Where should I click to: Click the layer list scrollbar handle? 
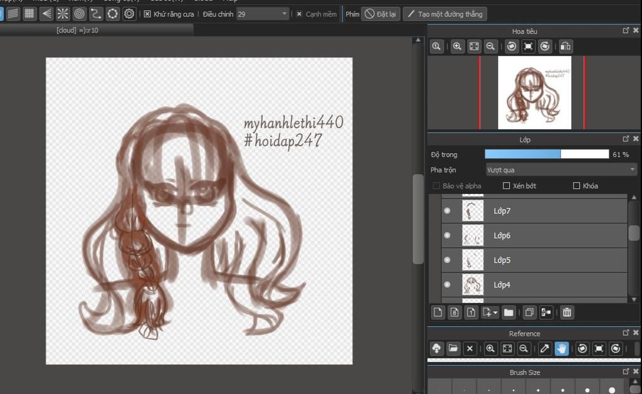tap(633, 233)
